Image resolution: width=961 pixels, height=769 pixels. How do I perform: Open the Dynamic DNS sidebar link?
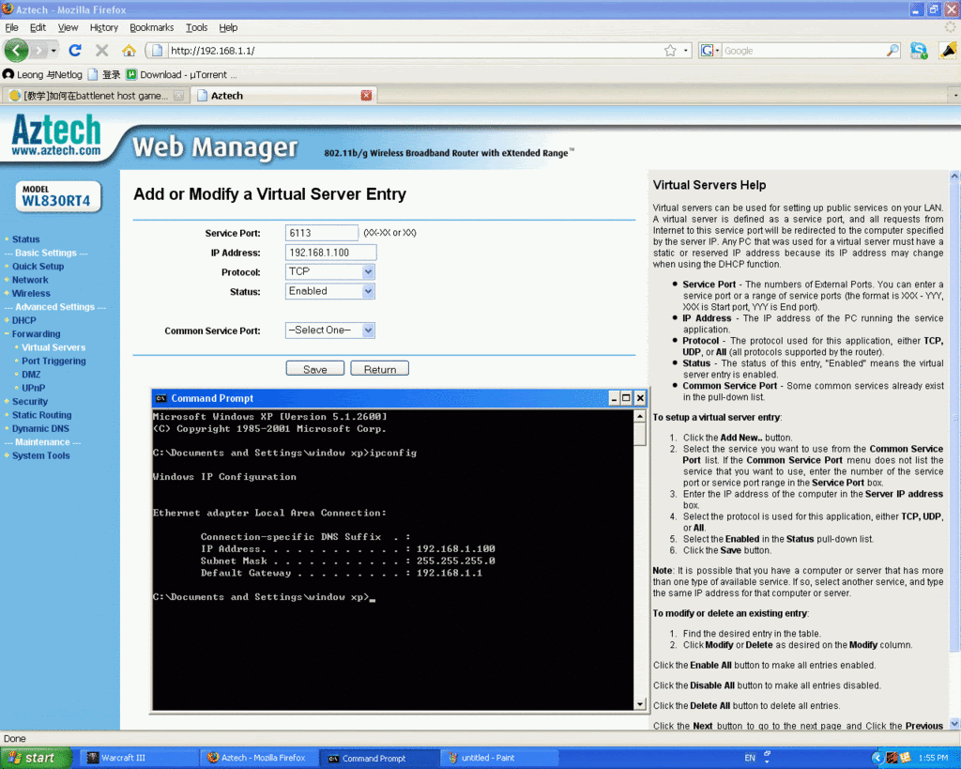40,428
